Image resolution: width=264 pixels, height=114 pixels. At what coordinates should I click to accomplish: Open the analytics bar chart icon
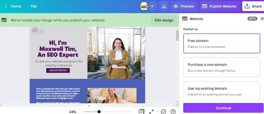click(164, 6)
